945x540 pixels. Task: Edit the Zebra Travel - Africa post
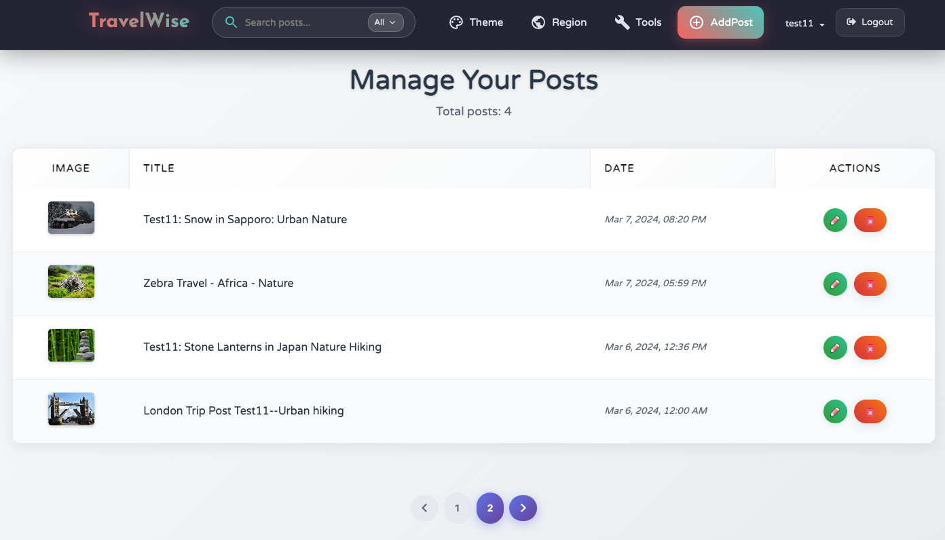[835, 284]
